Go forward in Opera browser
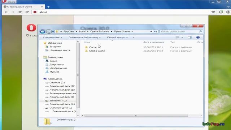231x130 pixels. point(13,12)
